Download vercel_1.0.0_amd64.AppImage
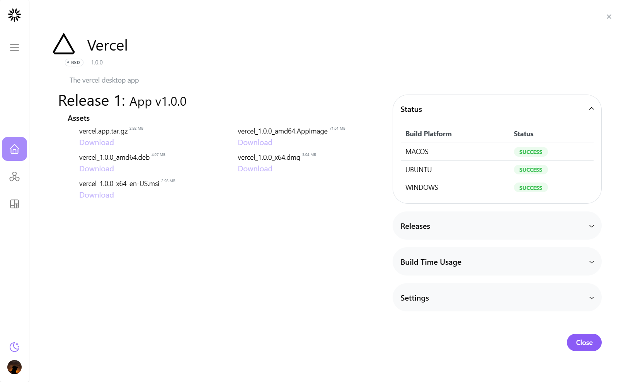The image size is (621, 382). [255, 142]
